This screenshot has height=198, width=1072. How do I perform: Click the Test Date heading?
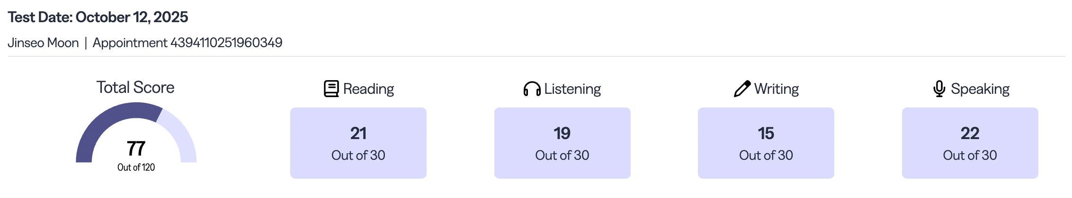pos(98,17)
